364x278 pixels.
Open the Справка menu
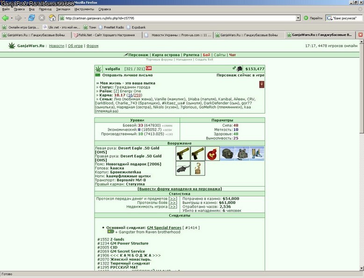pos(104,9)
